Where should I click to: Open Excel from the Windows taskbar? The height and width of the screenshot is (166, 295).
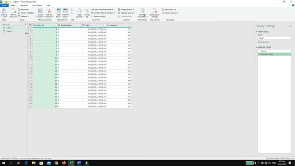(71, 163)
